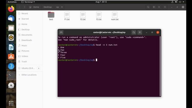The width and height of the screenshot is (192, 108).
Task: Click the network icon in the top bar
Action: point(172,2)
